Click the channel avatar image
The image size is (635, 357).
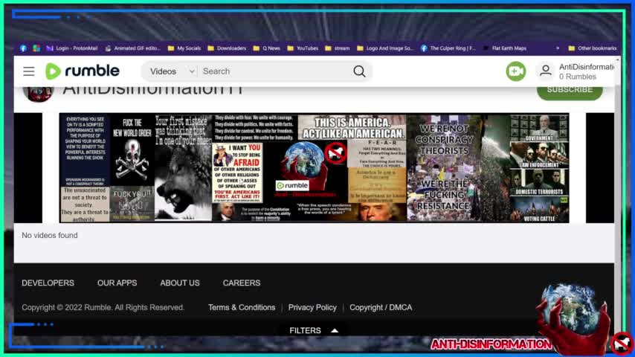pyautogui.click(x=39, y=93)
